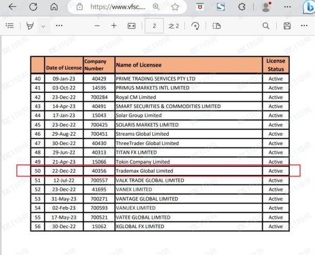Click the vfsc URL address bar

(118, 7)
